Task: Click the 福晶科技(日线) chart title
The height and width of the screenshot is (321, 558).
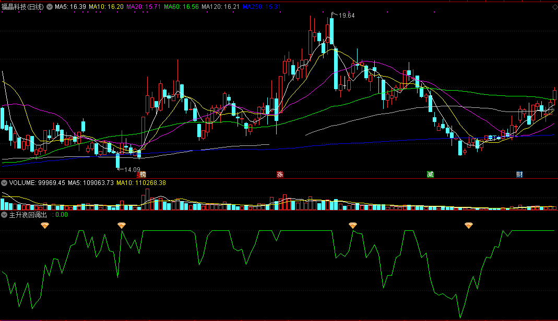Action: [23, 7]
